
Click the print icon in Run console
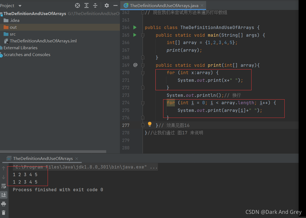pos(4,204)
